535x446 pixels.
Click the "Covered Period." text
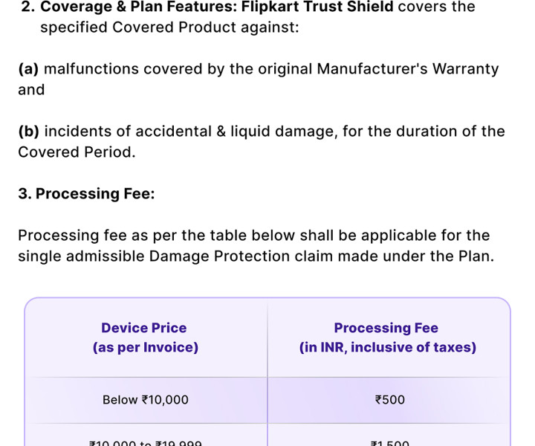tap(77, 152)
